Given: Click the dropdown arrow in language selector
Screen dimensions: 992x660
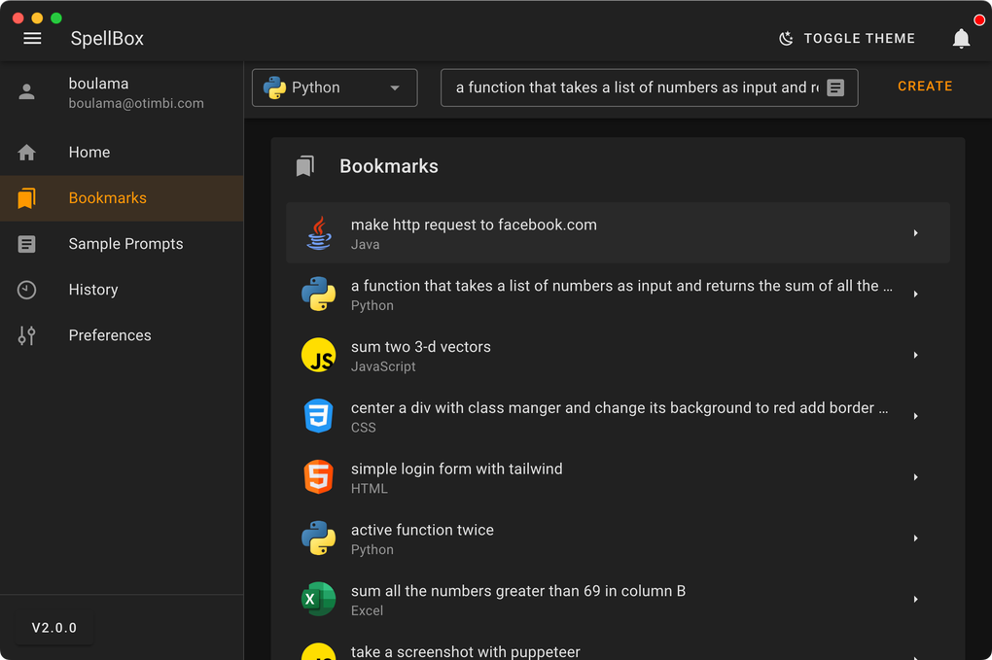Looking at the screenshot, I should 395,87.
